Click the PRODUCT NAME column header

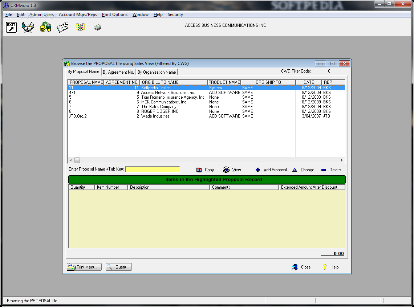(224, 82)
